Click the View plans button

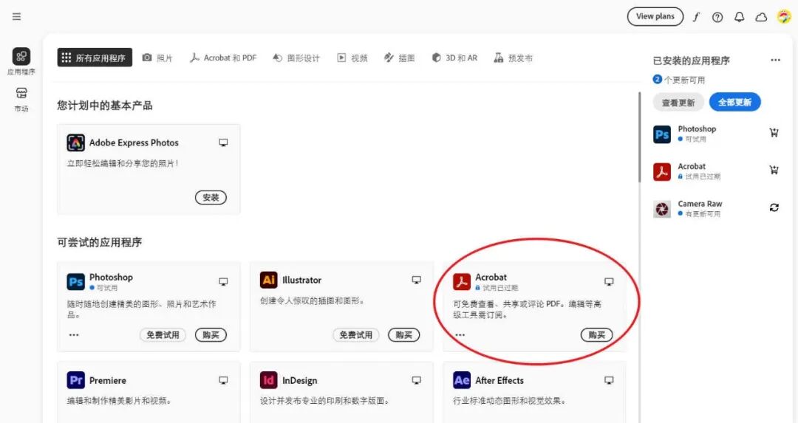click(655, 17)
